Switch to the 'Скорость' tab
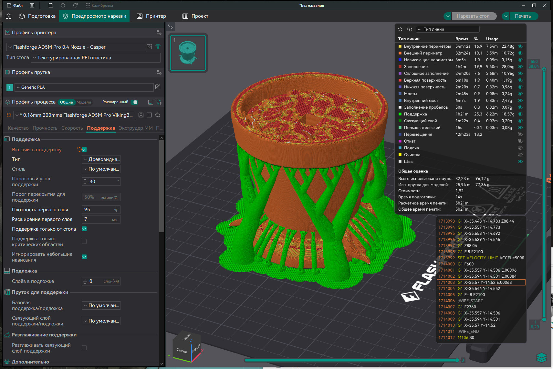The width and height of the screenshot is (553, 369). (x=72, y=128)
